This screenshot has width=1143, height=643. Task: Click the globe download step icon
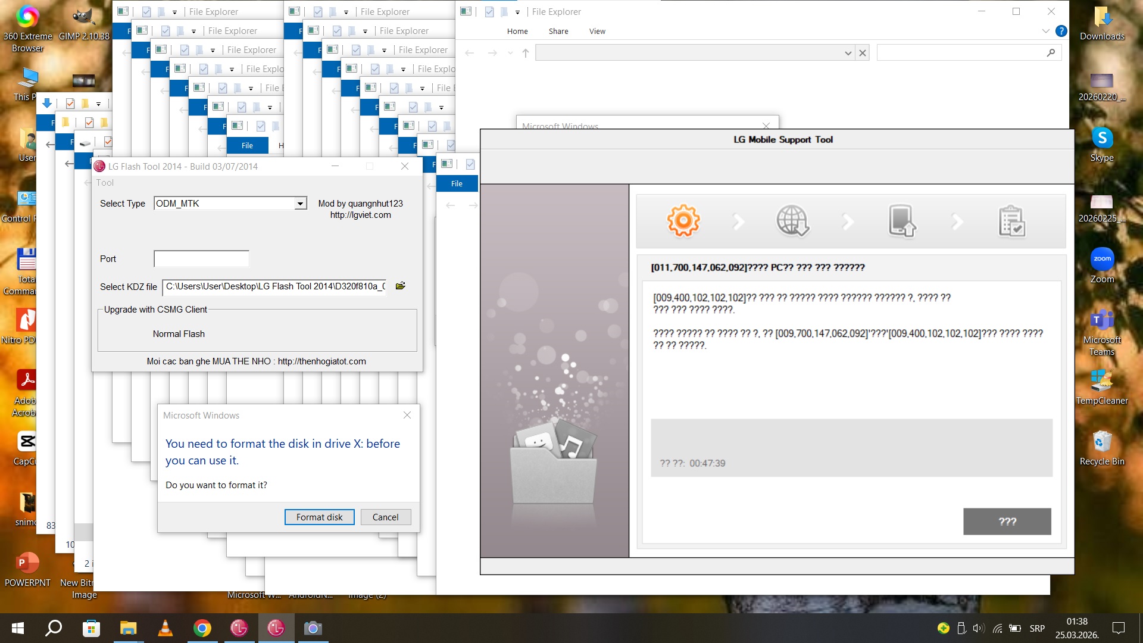coord(792,221)
